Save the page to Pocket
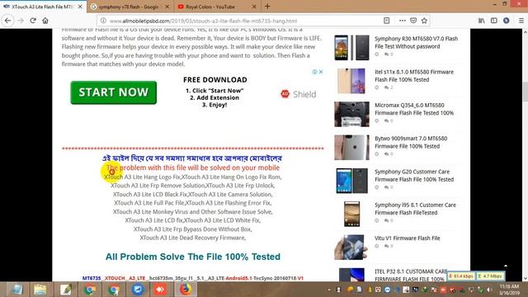 [413, 21]
